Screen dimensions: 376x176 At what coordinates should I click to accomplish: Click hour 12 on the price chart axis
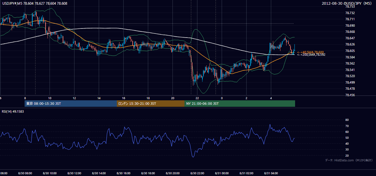[74, 98]
